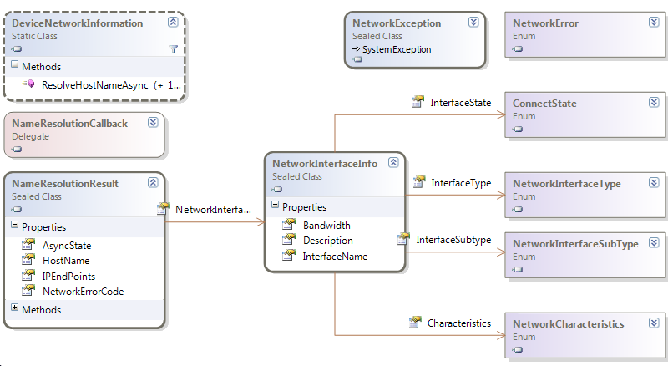The image size is (668, 366).
Task: Click the NetworkErrorCode property icon
Action: click(x=28, y=291)
